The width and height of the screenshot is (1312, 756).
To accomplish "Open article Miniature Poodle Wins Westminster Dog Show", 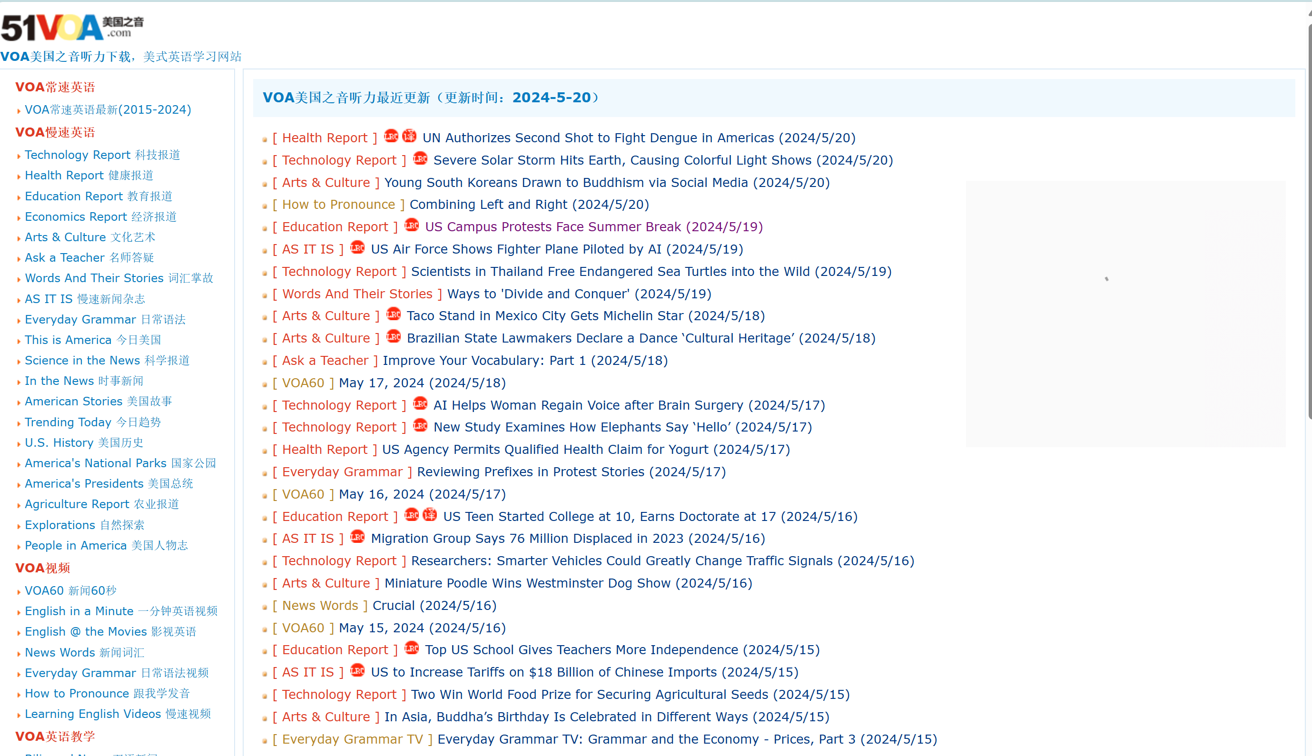I will [x=568, y=583].
